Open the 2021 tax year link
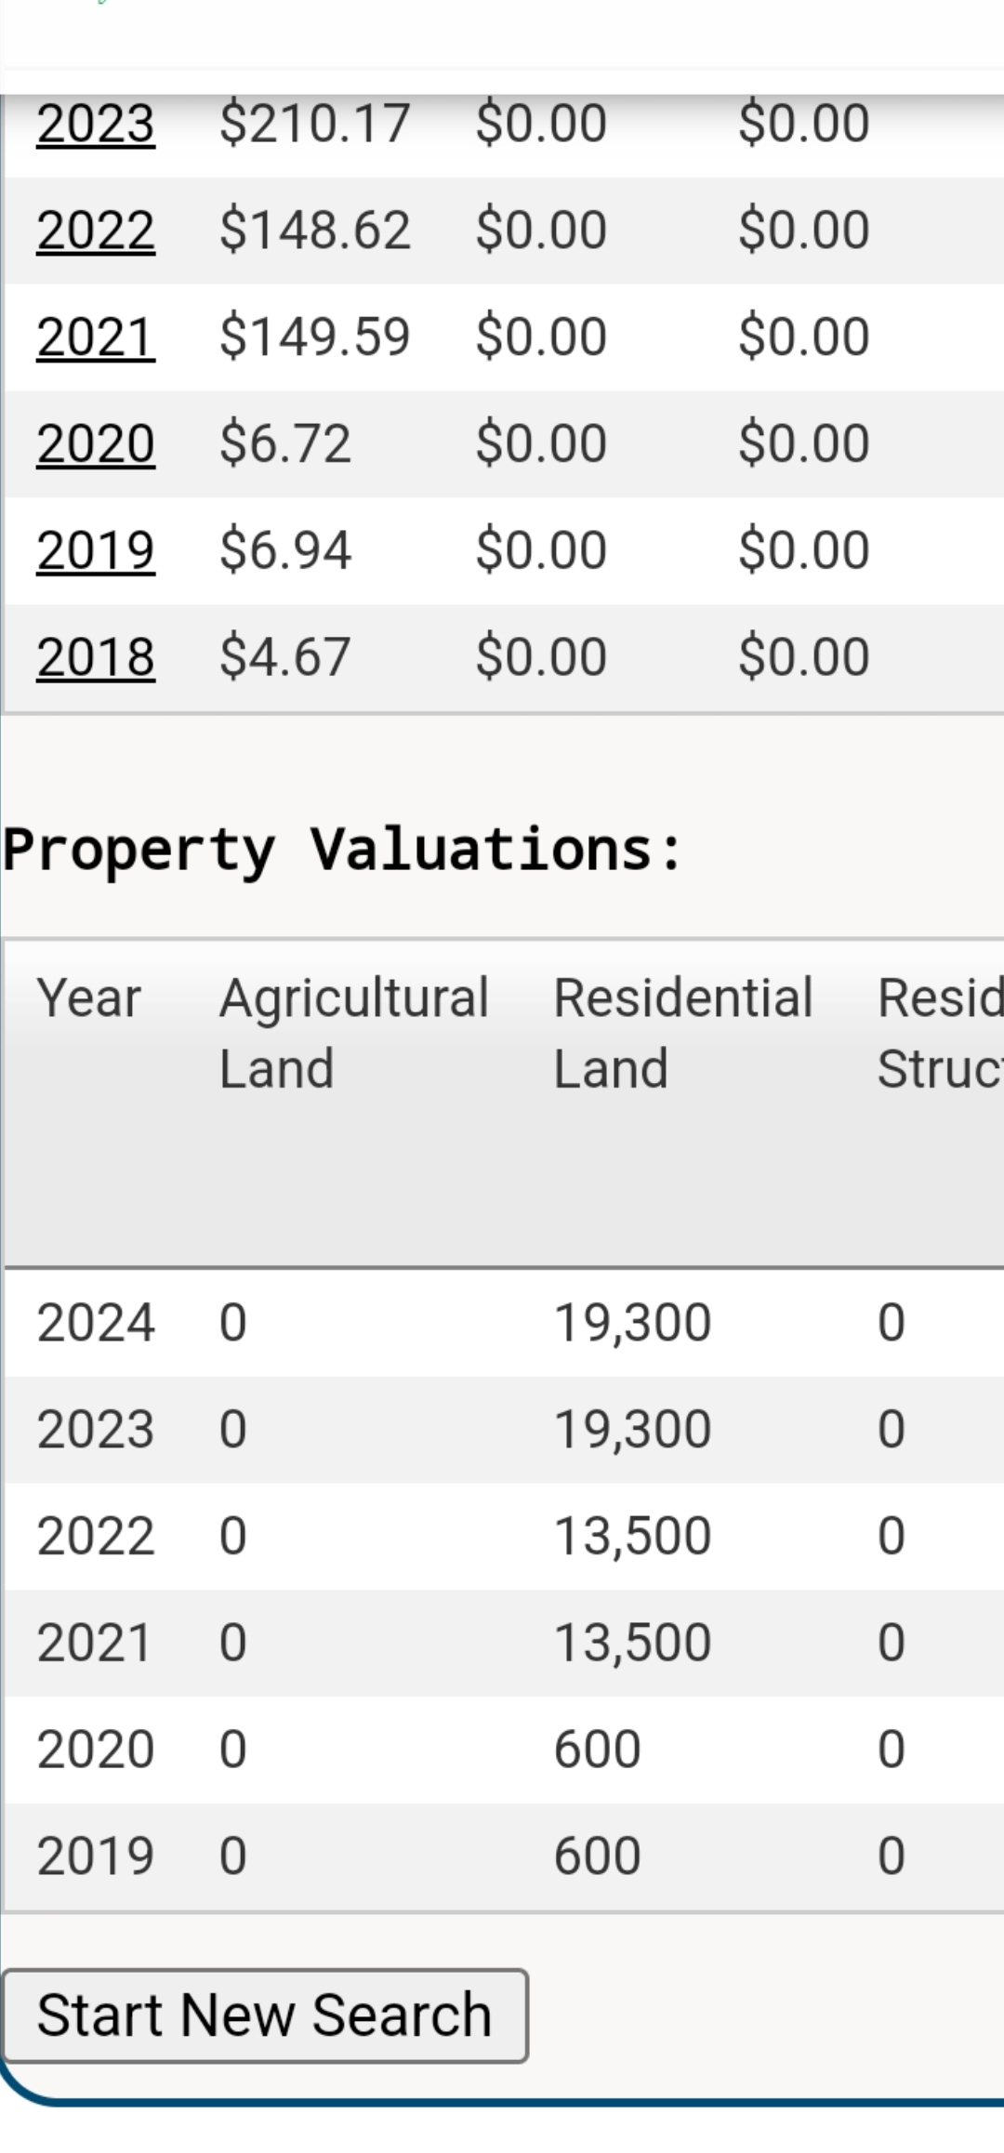 [96, 337]
